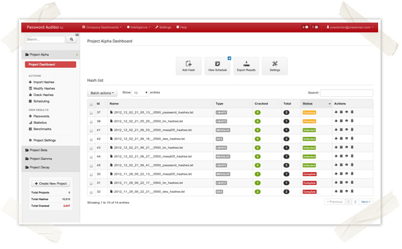Click the crack (flame) icon for row 30
This screenshot has height=249, width=402.
tap(336, 174)
